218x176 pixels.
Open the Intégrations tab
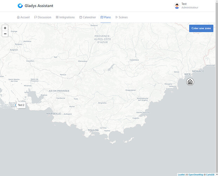pos(65,17)
